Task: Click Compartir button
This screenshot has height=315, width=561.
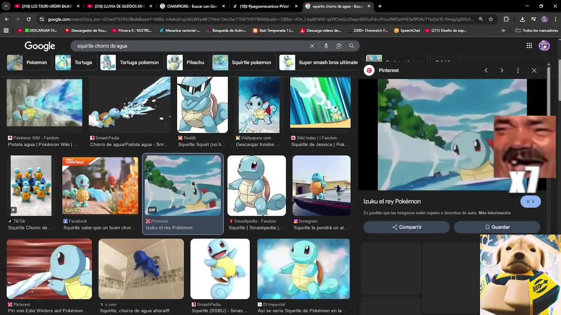Action: pyautogui.click(x=407, y=227)
